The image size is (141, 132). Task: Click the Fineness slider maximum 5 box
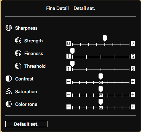pyautogui.click(x=133, y=56)
